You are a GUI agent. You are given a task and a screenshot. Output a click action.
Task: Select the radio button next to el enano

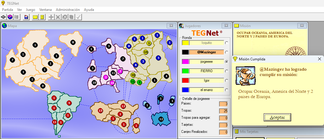pyautogui.click(x=227, y=90)
